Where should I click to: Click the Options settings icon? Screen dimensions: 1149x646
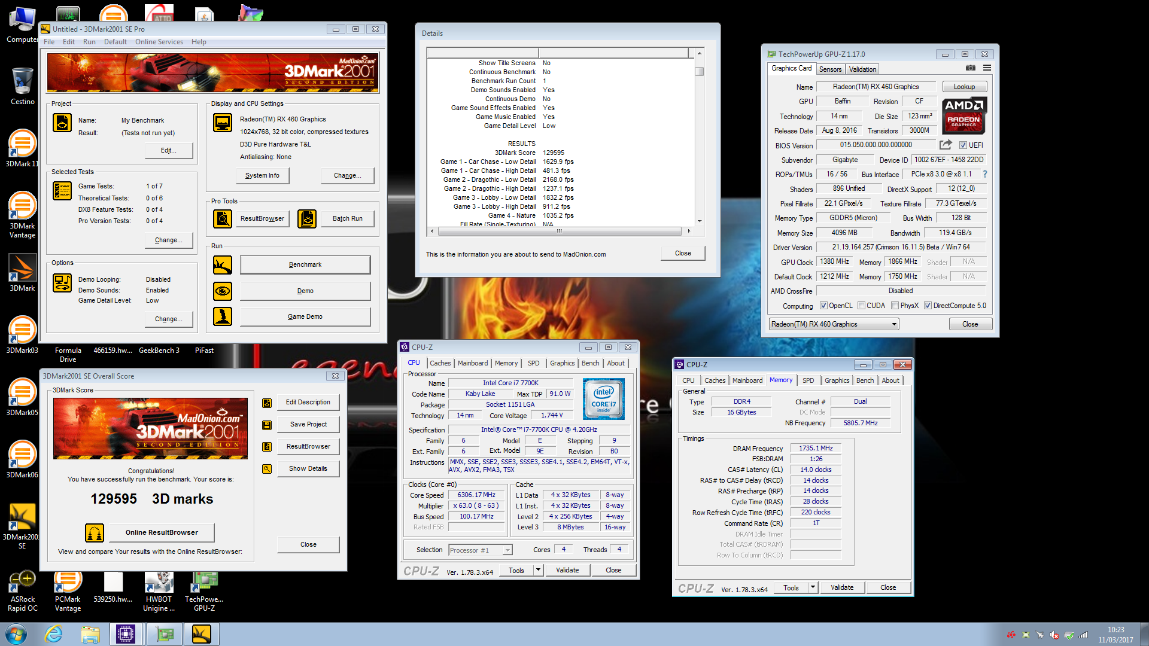pos(62,282)
